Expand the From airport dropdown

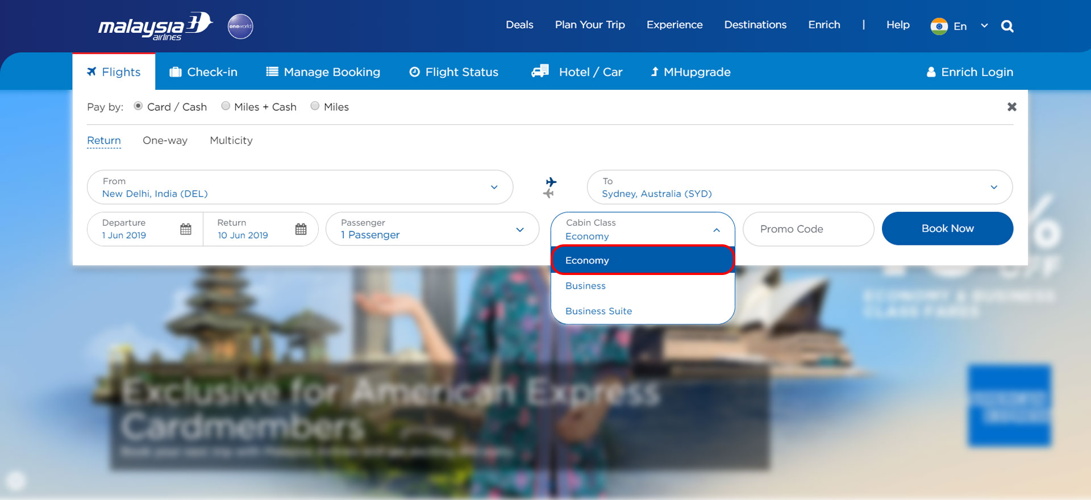(x=494, y=188)
